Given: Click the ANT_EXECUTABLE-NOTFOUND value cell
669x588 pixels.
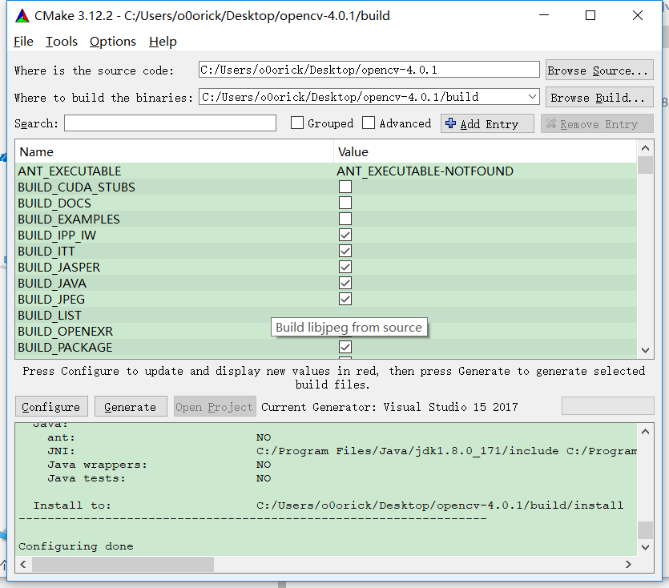Looking at the screenshot, I should tap(425, 171).
